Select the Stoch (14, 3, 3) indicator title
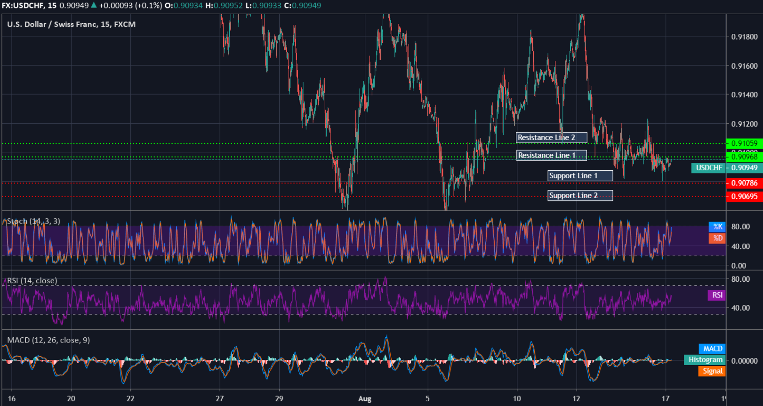The width and height of the screenshot is (763, 406). 33,221
